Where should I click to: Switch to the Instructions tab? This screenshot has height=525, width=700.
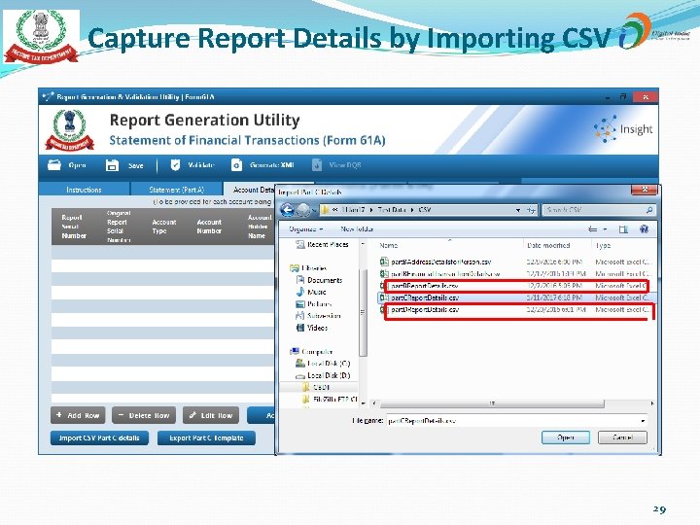coord(84,190)
